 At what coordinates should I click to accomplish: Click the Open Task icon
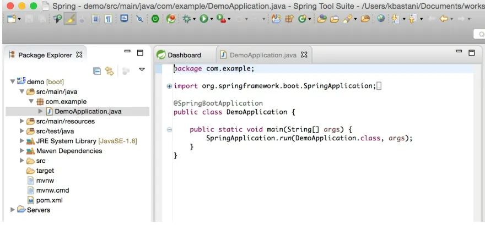click(335, 19)
